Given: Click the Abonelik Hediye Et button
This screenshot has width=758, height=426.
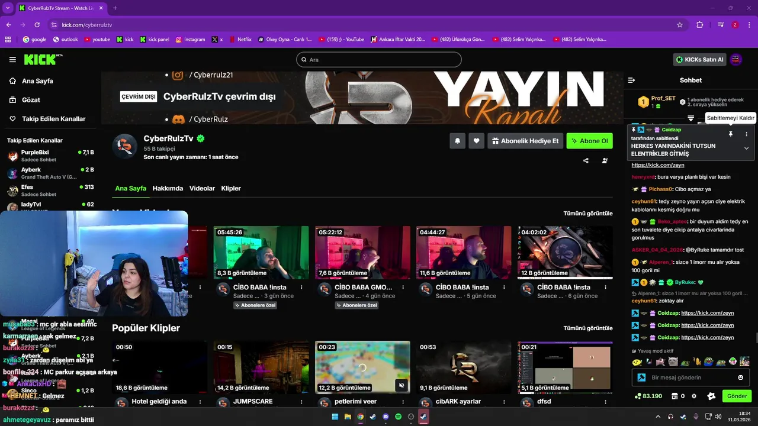Looking at the screenshot, I should [525, 141].
